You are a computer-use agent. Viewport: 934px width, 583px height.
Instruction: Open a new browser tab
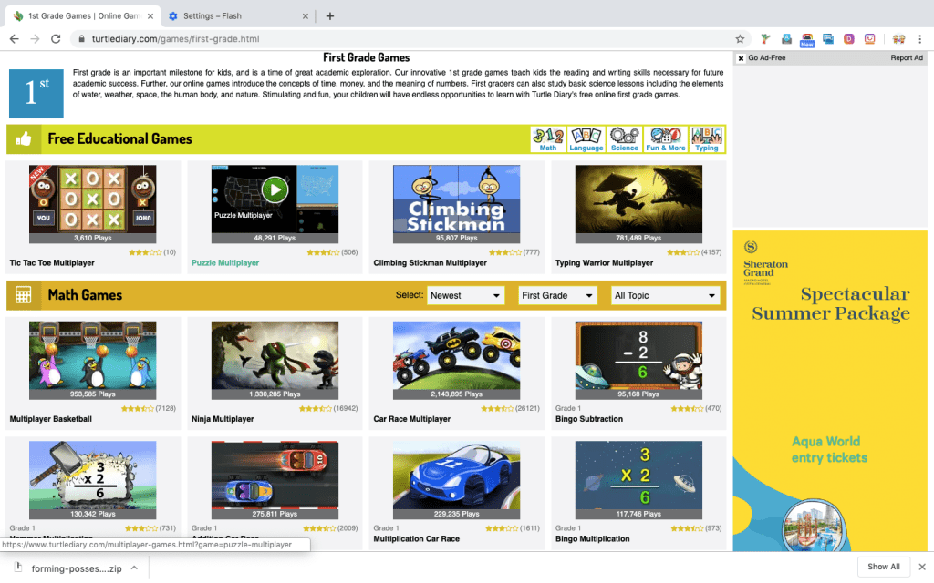330,15
